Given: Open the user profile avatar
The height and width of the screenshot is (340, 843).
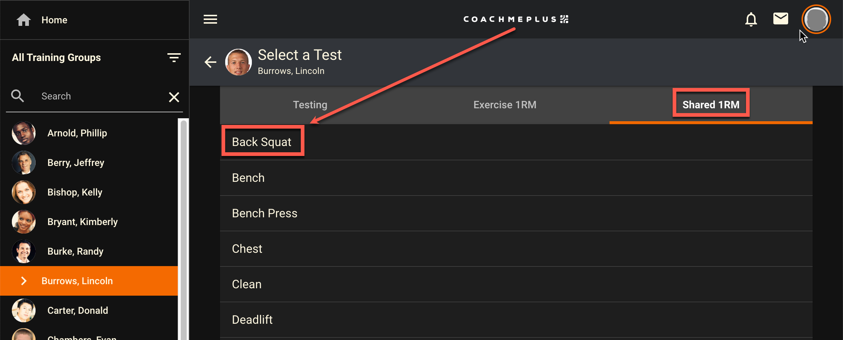Looking at the screenshot, I should pos(816,19).
